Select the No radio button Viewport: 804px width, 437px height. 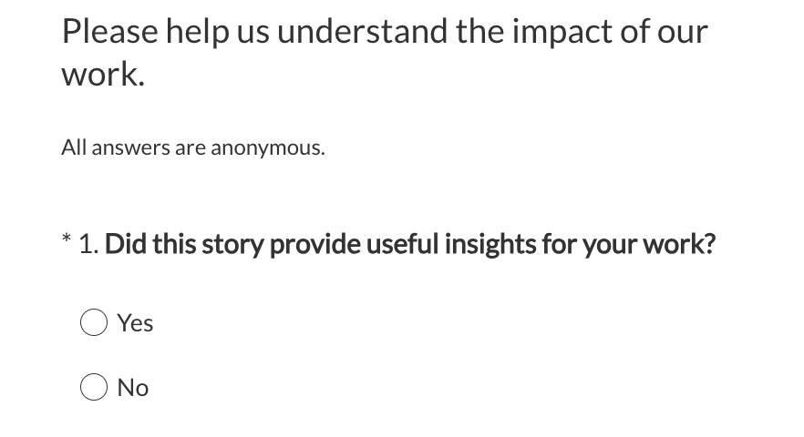pos(93,388)
